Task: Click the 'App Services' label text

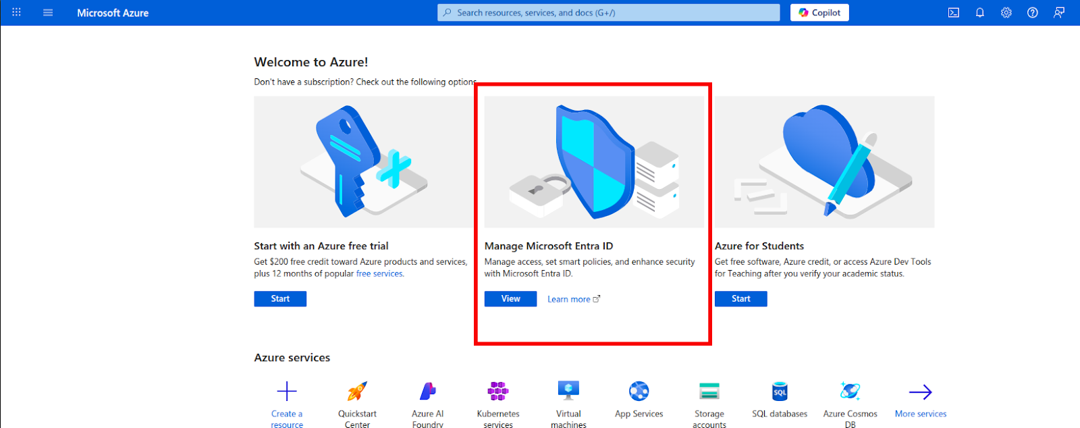Action: [639, 414]
